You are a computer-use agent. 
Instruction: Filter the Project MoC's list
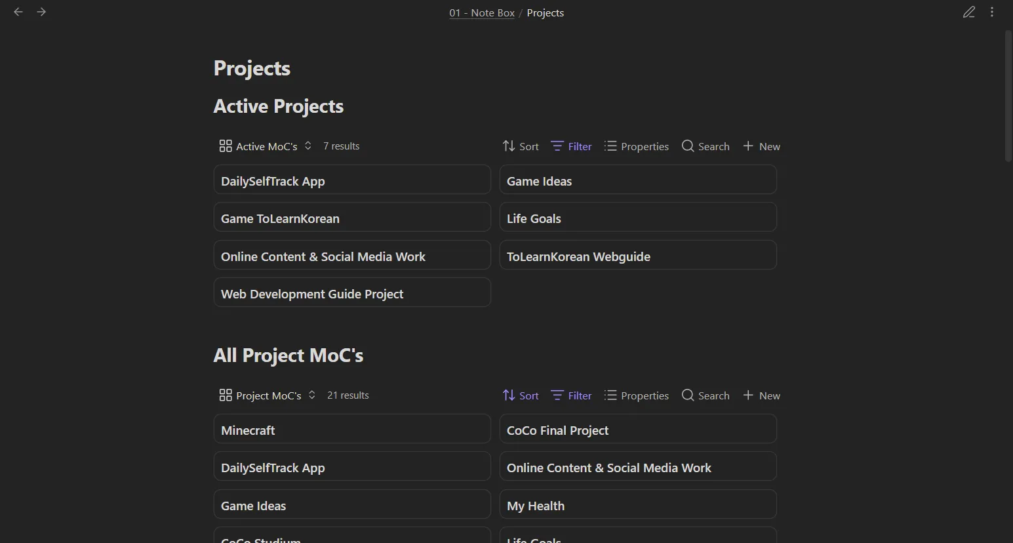pos(570,395)
